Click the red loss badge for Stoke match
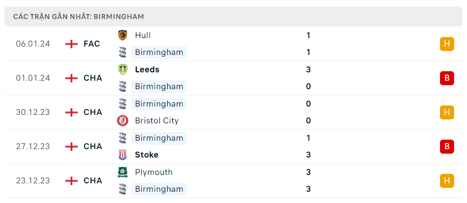The height and width of the screenshot is (203, 467). 447,146
